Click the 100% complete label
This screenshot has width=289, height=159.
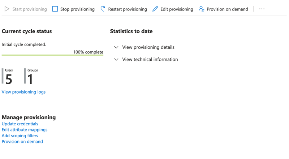(88, 52)
